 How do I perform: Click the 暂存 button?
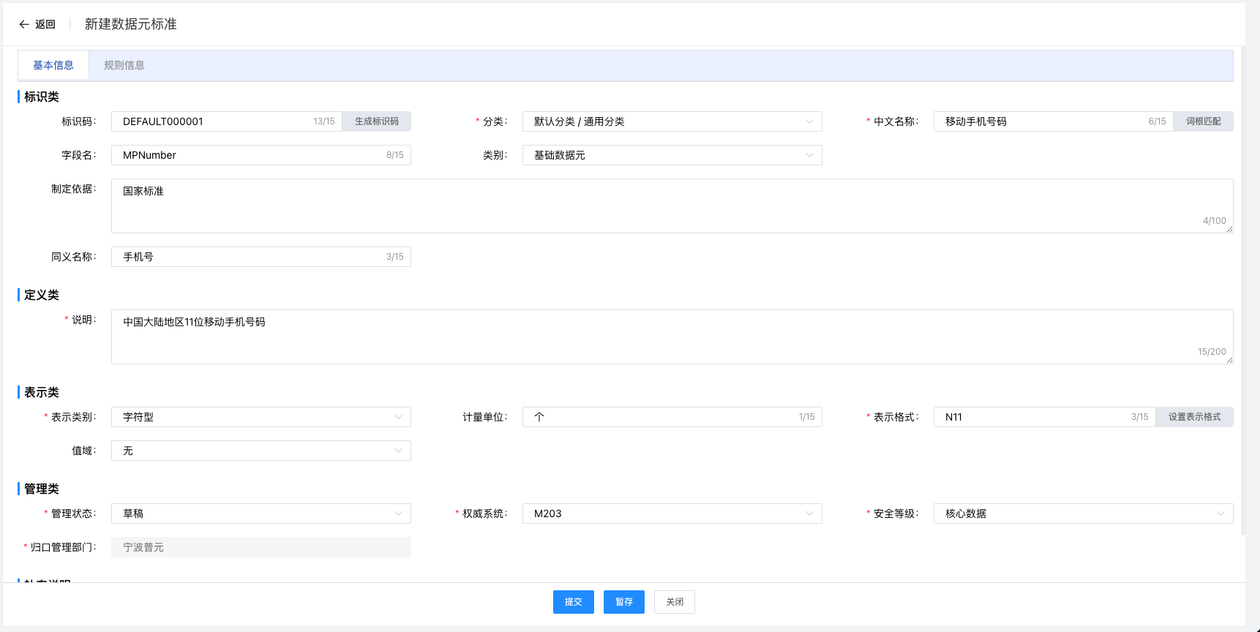623,602
